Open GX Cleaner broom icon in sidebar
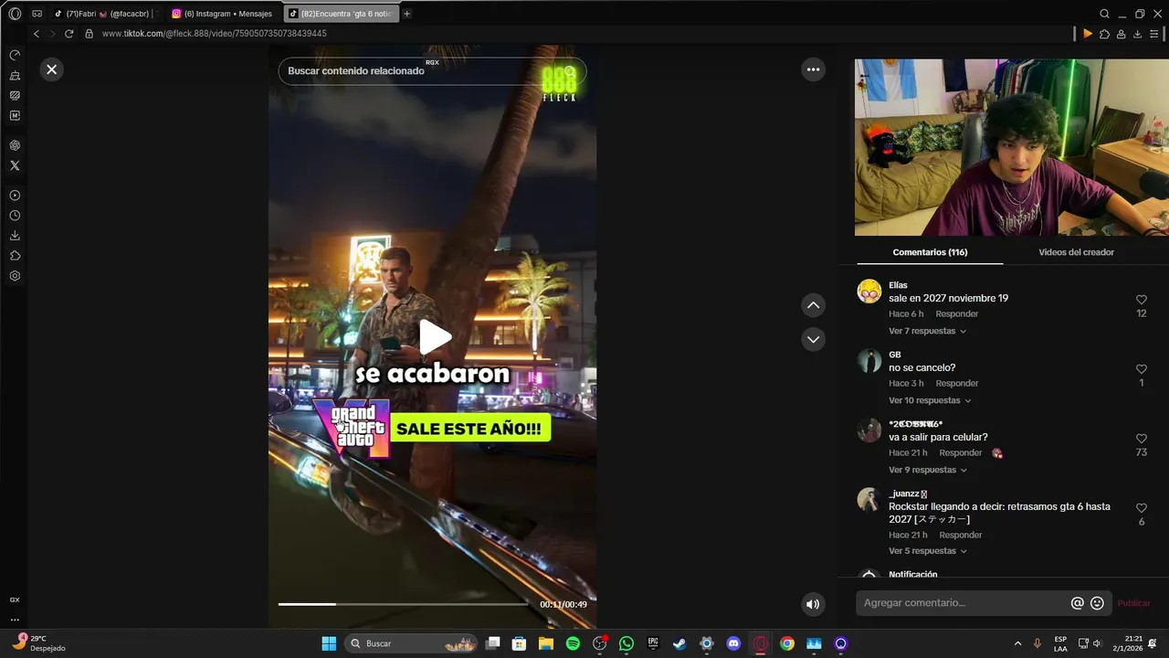The width and height of the screenshot is (1169, 658). coord(15,75)
